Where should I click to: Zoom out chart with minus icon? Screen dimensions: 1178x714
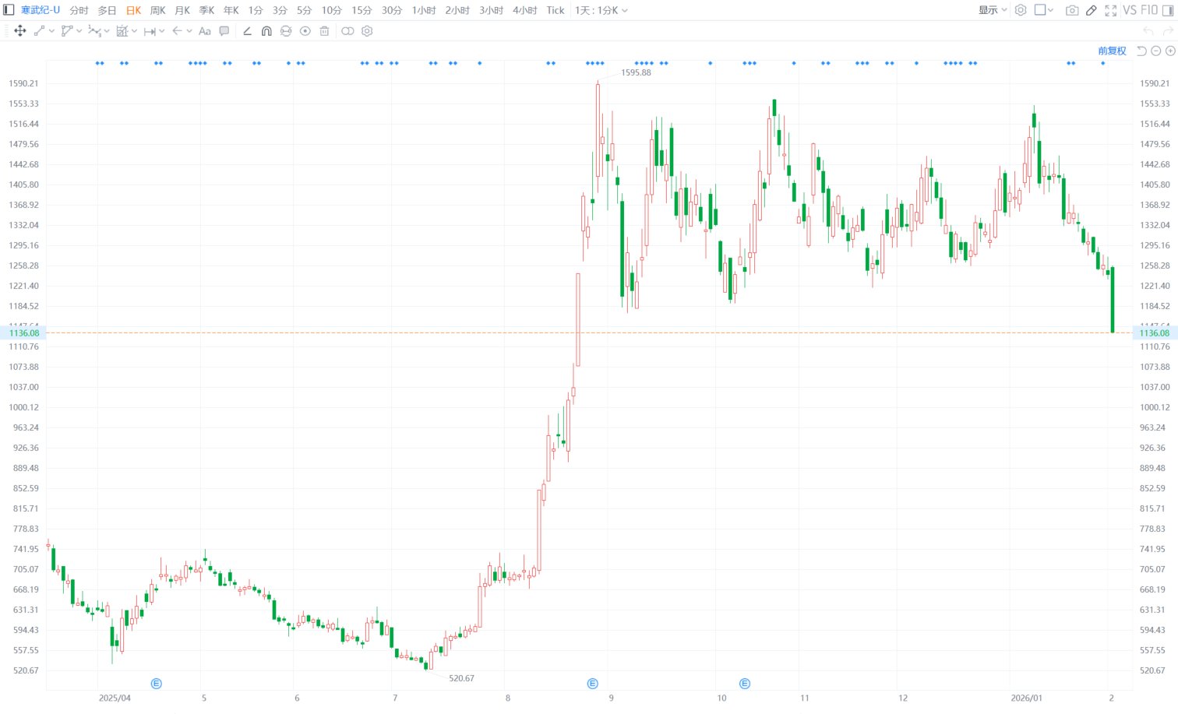[1156, 51]
